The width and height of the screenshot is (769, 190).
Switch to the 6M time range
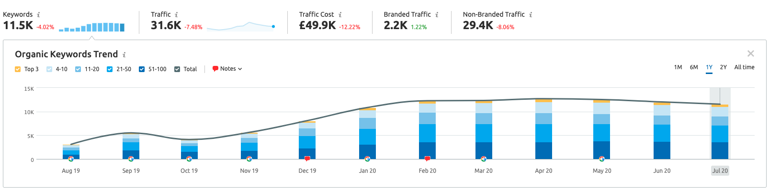pyautogui.click(x=694, y=67)
